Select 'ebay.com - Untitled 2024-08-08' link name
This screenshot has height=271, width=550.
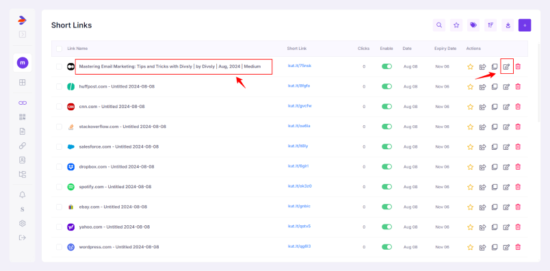113,207
